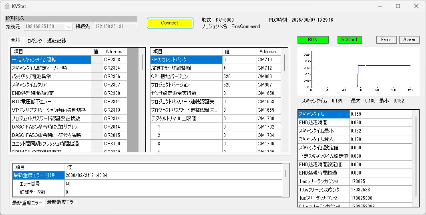Click the Address column header in CM table
Screen dimensions: 426x215
267,52
